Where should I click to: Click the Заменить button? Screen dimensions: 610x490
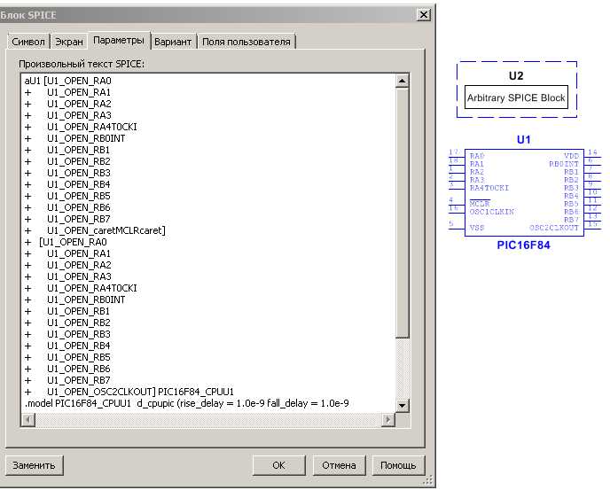[34, 465]
